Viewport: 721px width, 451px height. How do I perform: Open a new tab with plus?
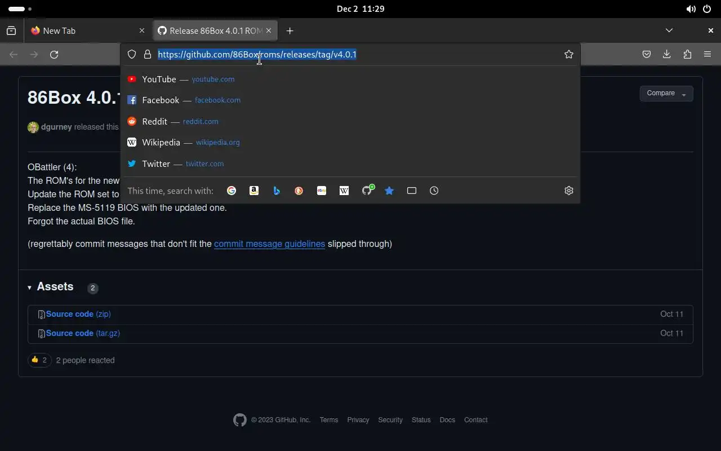(x=290, y=30)
